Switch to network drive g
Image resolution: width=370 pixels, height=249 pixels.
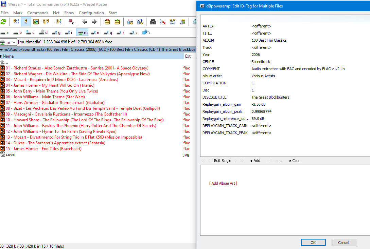pyautogui.click(x=56, y=33)
